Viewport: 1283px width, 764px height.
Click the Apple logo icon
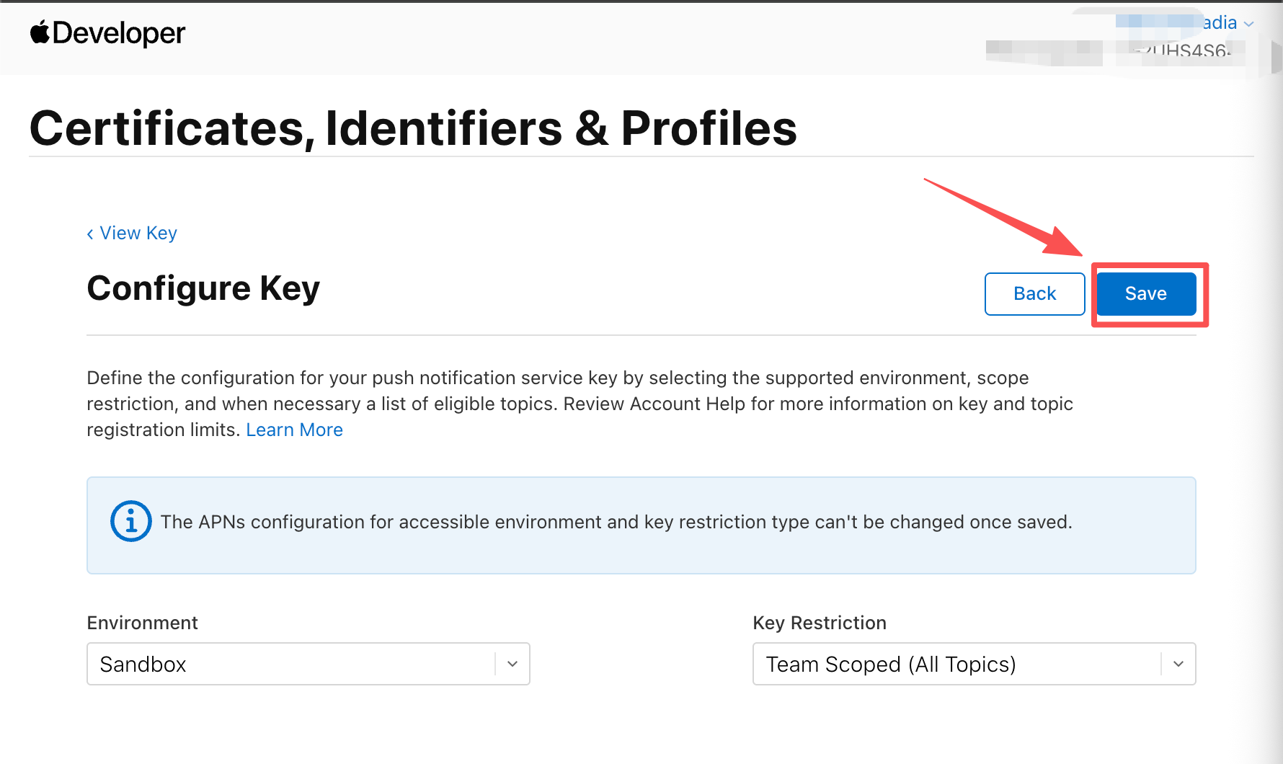[40, 32]
